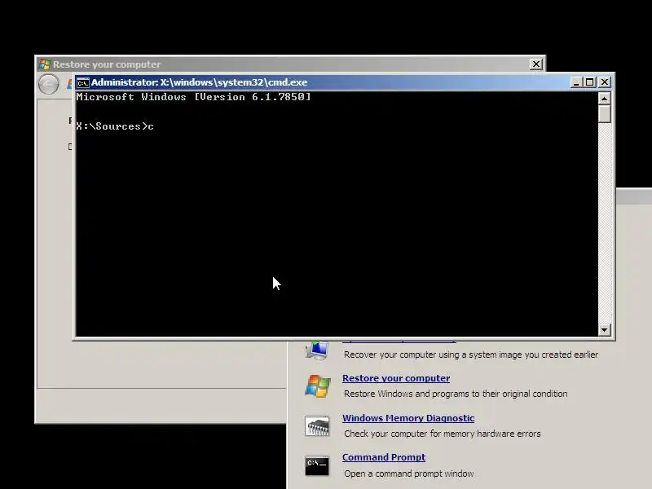Click 'Check your computer for memory hardware errors' text
The width and height of the screenshot is (652, 489).
pyautogui.click(x=443, y=434)
